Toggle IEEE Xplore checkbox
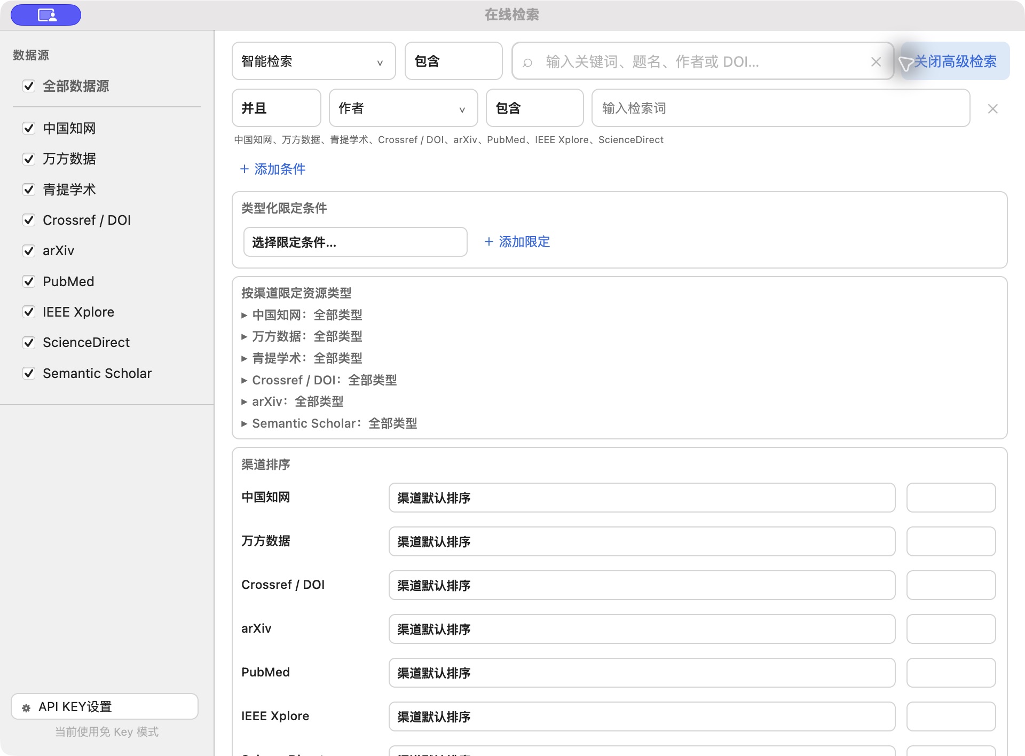The height and width of the screenshot is (756, 1025). 29,312
